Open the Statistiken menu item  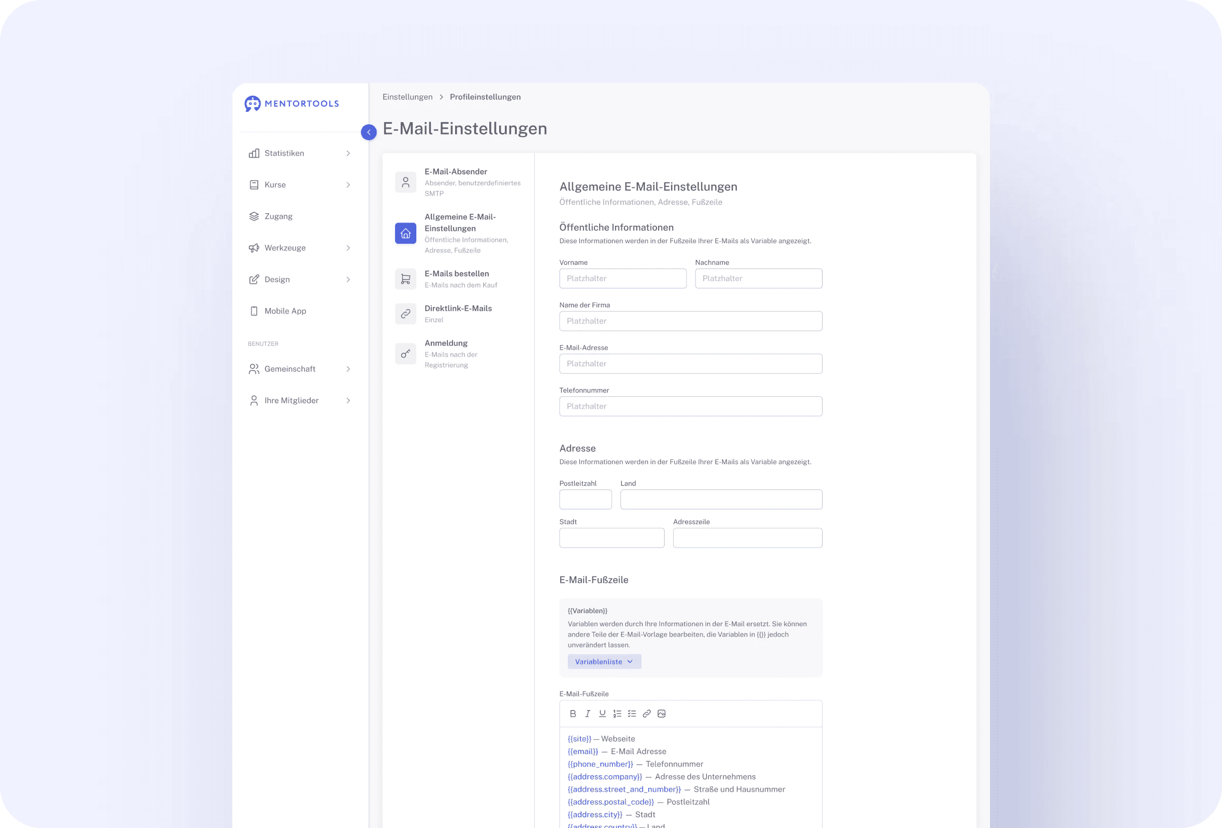[x=300, y=153]
